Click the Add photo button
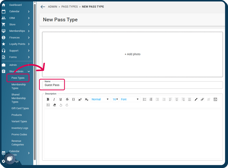The width and height of the screenshot is (228, 168). tap(132, 54)
